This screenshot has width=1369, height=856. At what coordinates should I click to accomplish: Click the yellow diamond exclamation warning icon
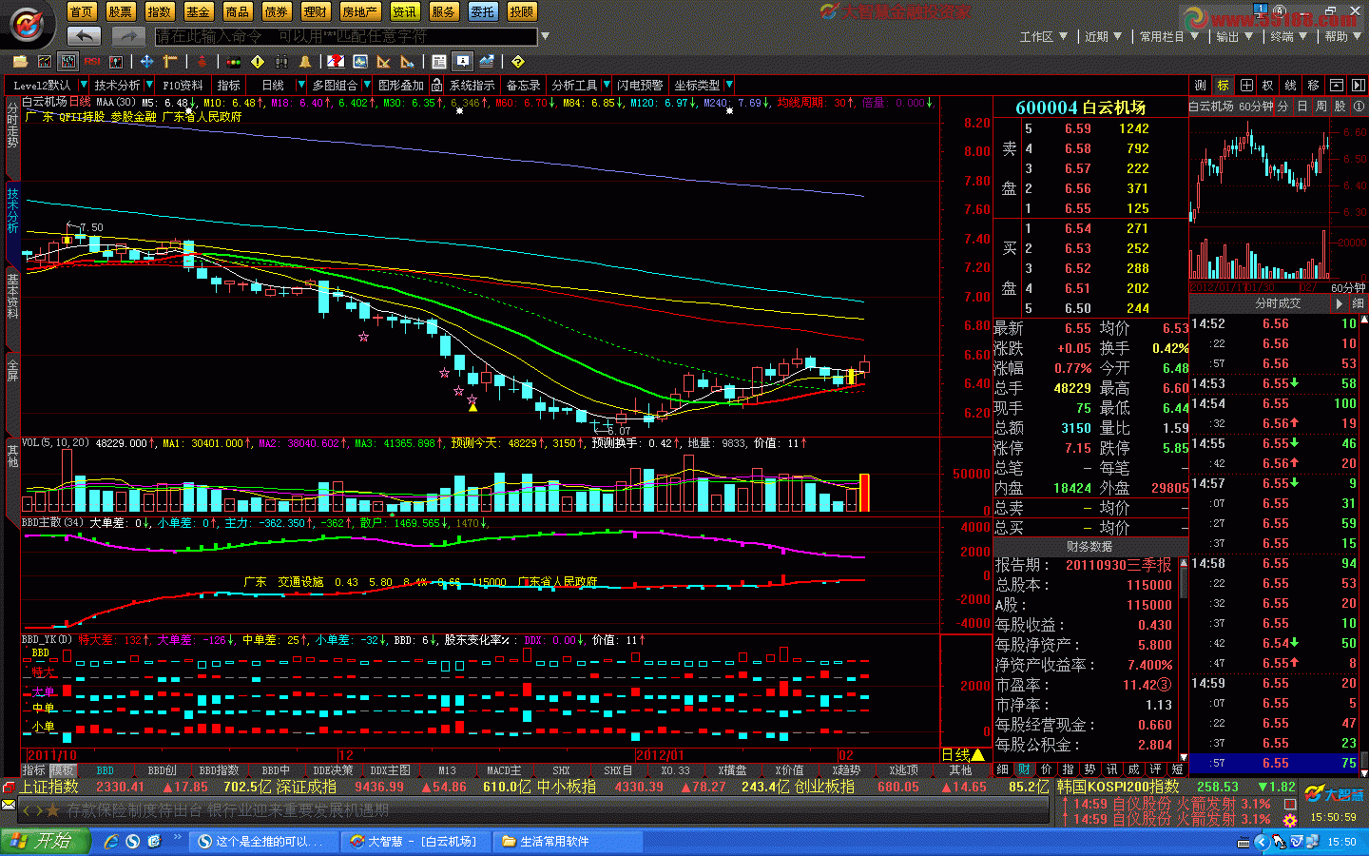(x=258, y=62)
